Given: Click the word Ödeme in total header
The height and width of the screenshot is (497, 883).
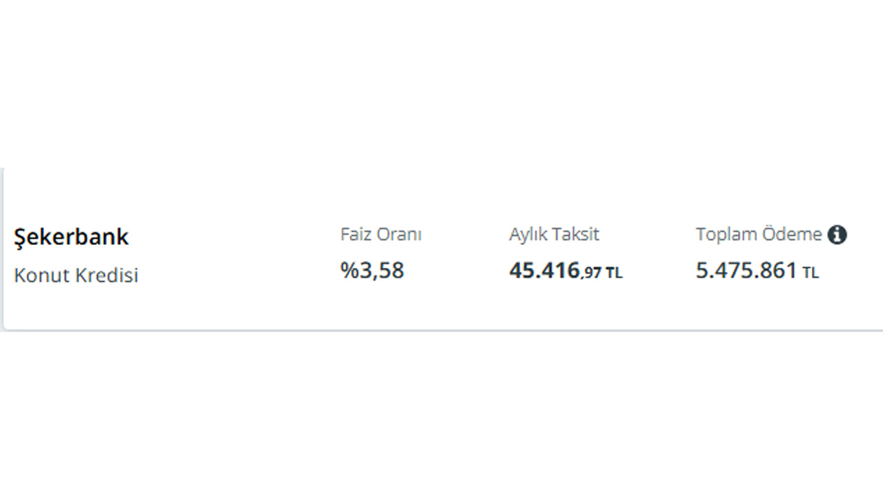Looking at the screenshot, I should tap(792, 235).
